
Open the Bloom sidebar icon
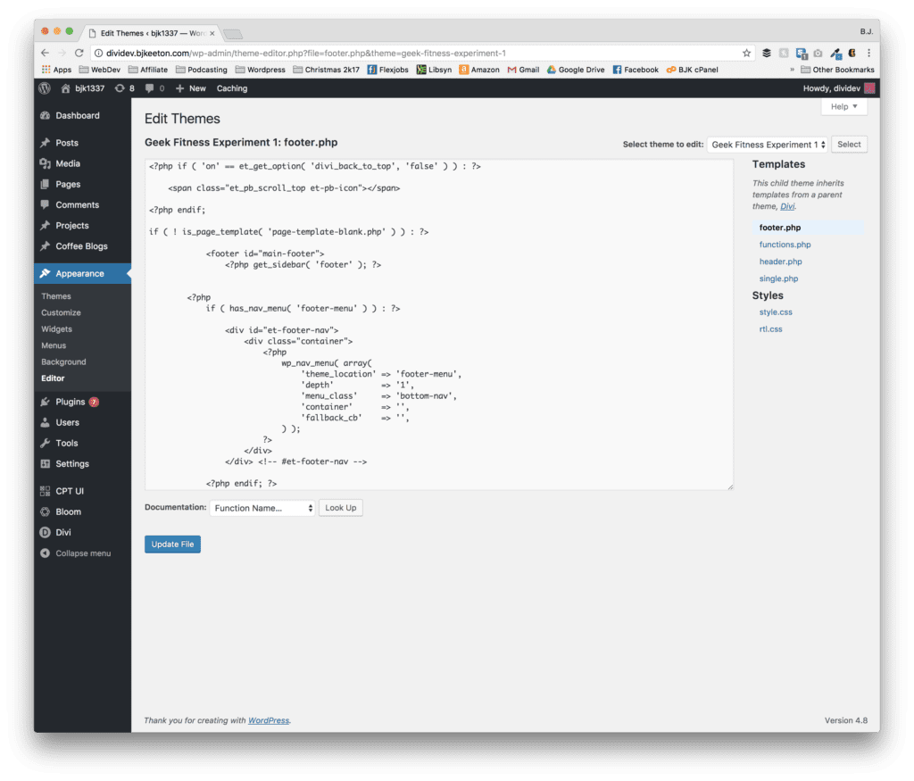(46, 511)
